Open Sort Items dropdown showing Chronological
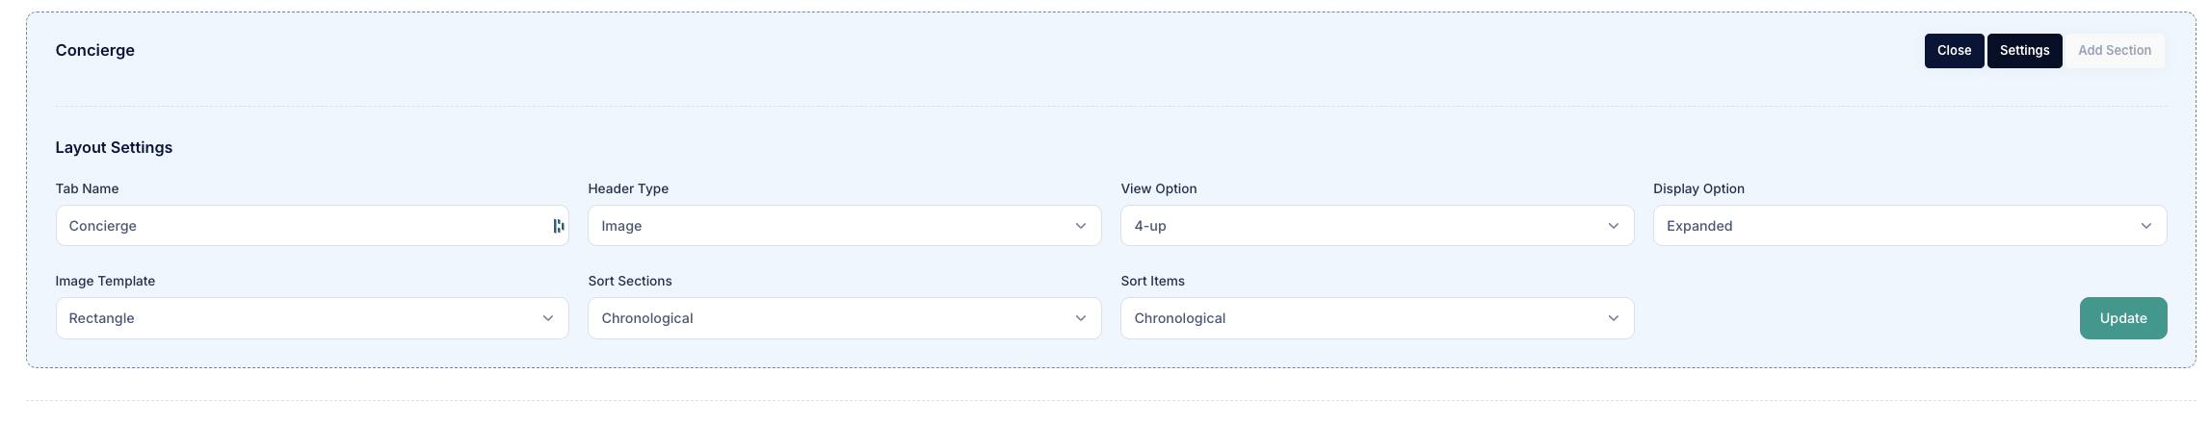The width and height of the screenshot is (2210, 423). coord(1377,318)
